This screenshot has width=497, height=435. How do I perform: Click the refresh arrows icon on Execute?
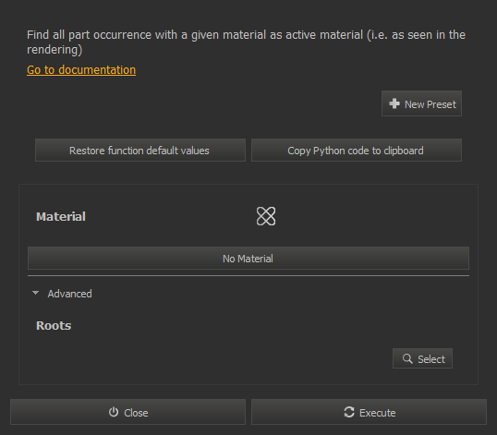[x=349, y=412]
